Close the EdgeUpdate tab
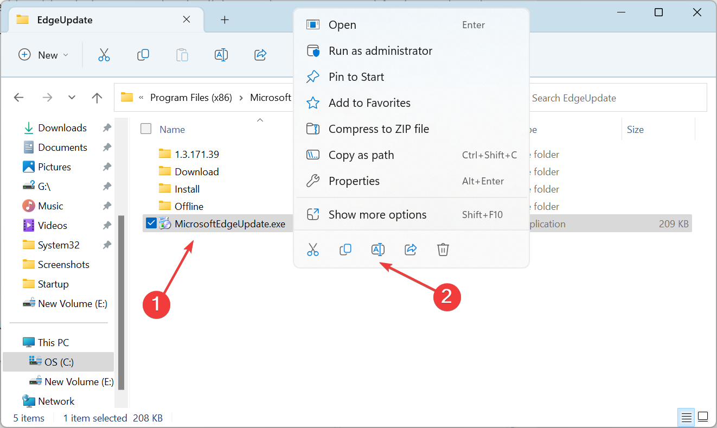This screenshot has height=428, width=717. [186, 20]
